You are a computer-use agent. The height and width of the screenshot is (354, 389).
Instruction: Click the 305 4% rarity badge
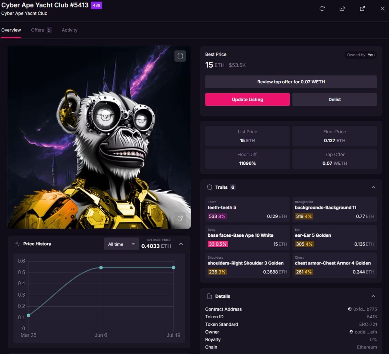(x=304, y=244)
